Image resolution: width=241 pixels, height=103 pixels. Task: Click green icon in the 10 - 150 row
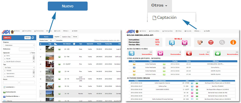pyautogui.click(x=59, y=49)
